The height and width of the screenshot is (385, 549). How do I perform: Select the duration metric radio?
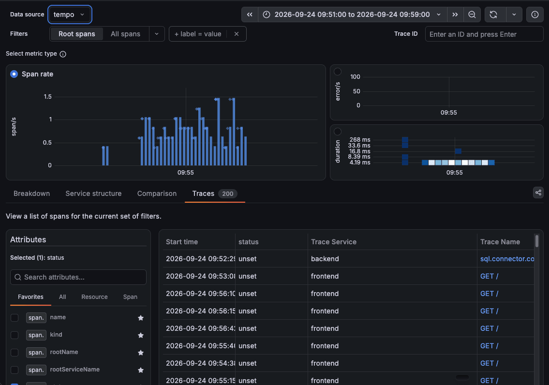(x=338, y=132)
